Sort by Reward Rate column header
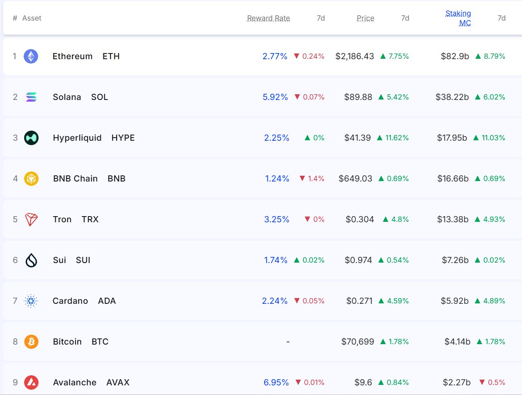522x395 pixels. click(x=268, y=18)
